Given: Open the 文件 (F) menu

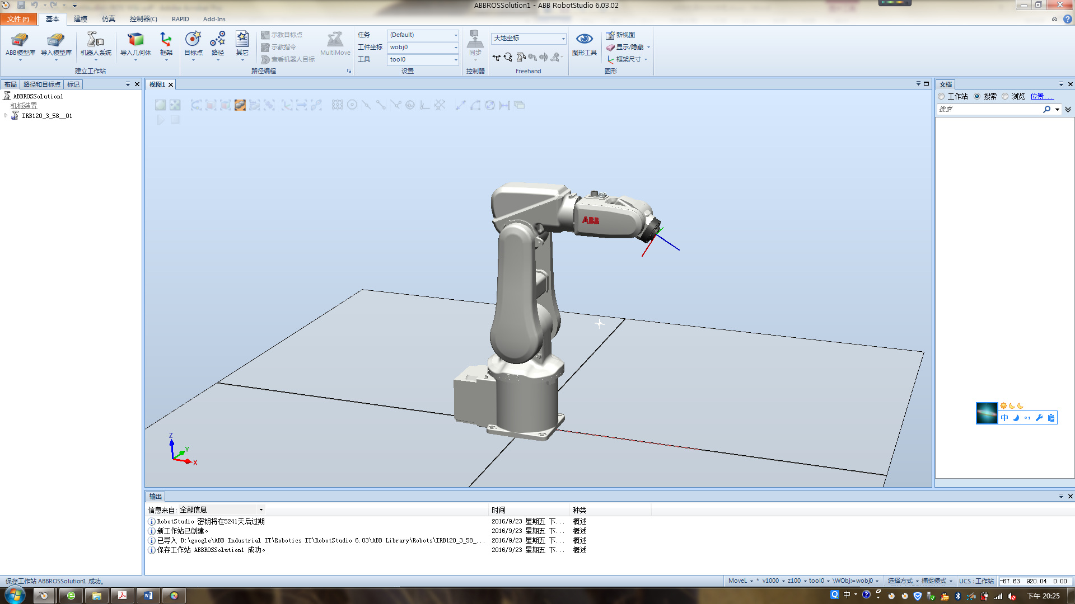Looking at the screenshot, I should click(18, 19).
